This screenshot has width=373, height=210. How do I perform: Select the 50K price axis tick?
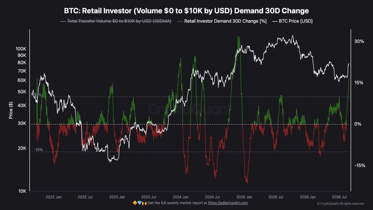(x=22, y=92)
